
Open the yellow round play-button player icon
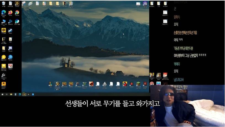pos(4,58)
